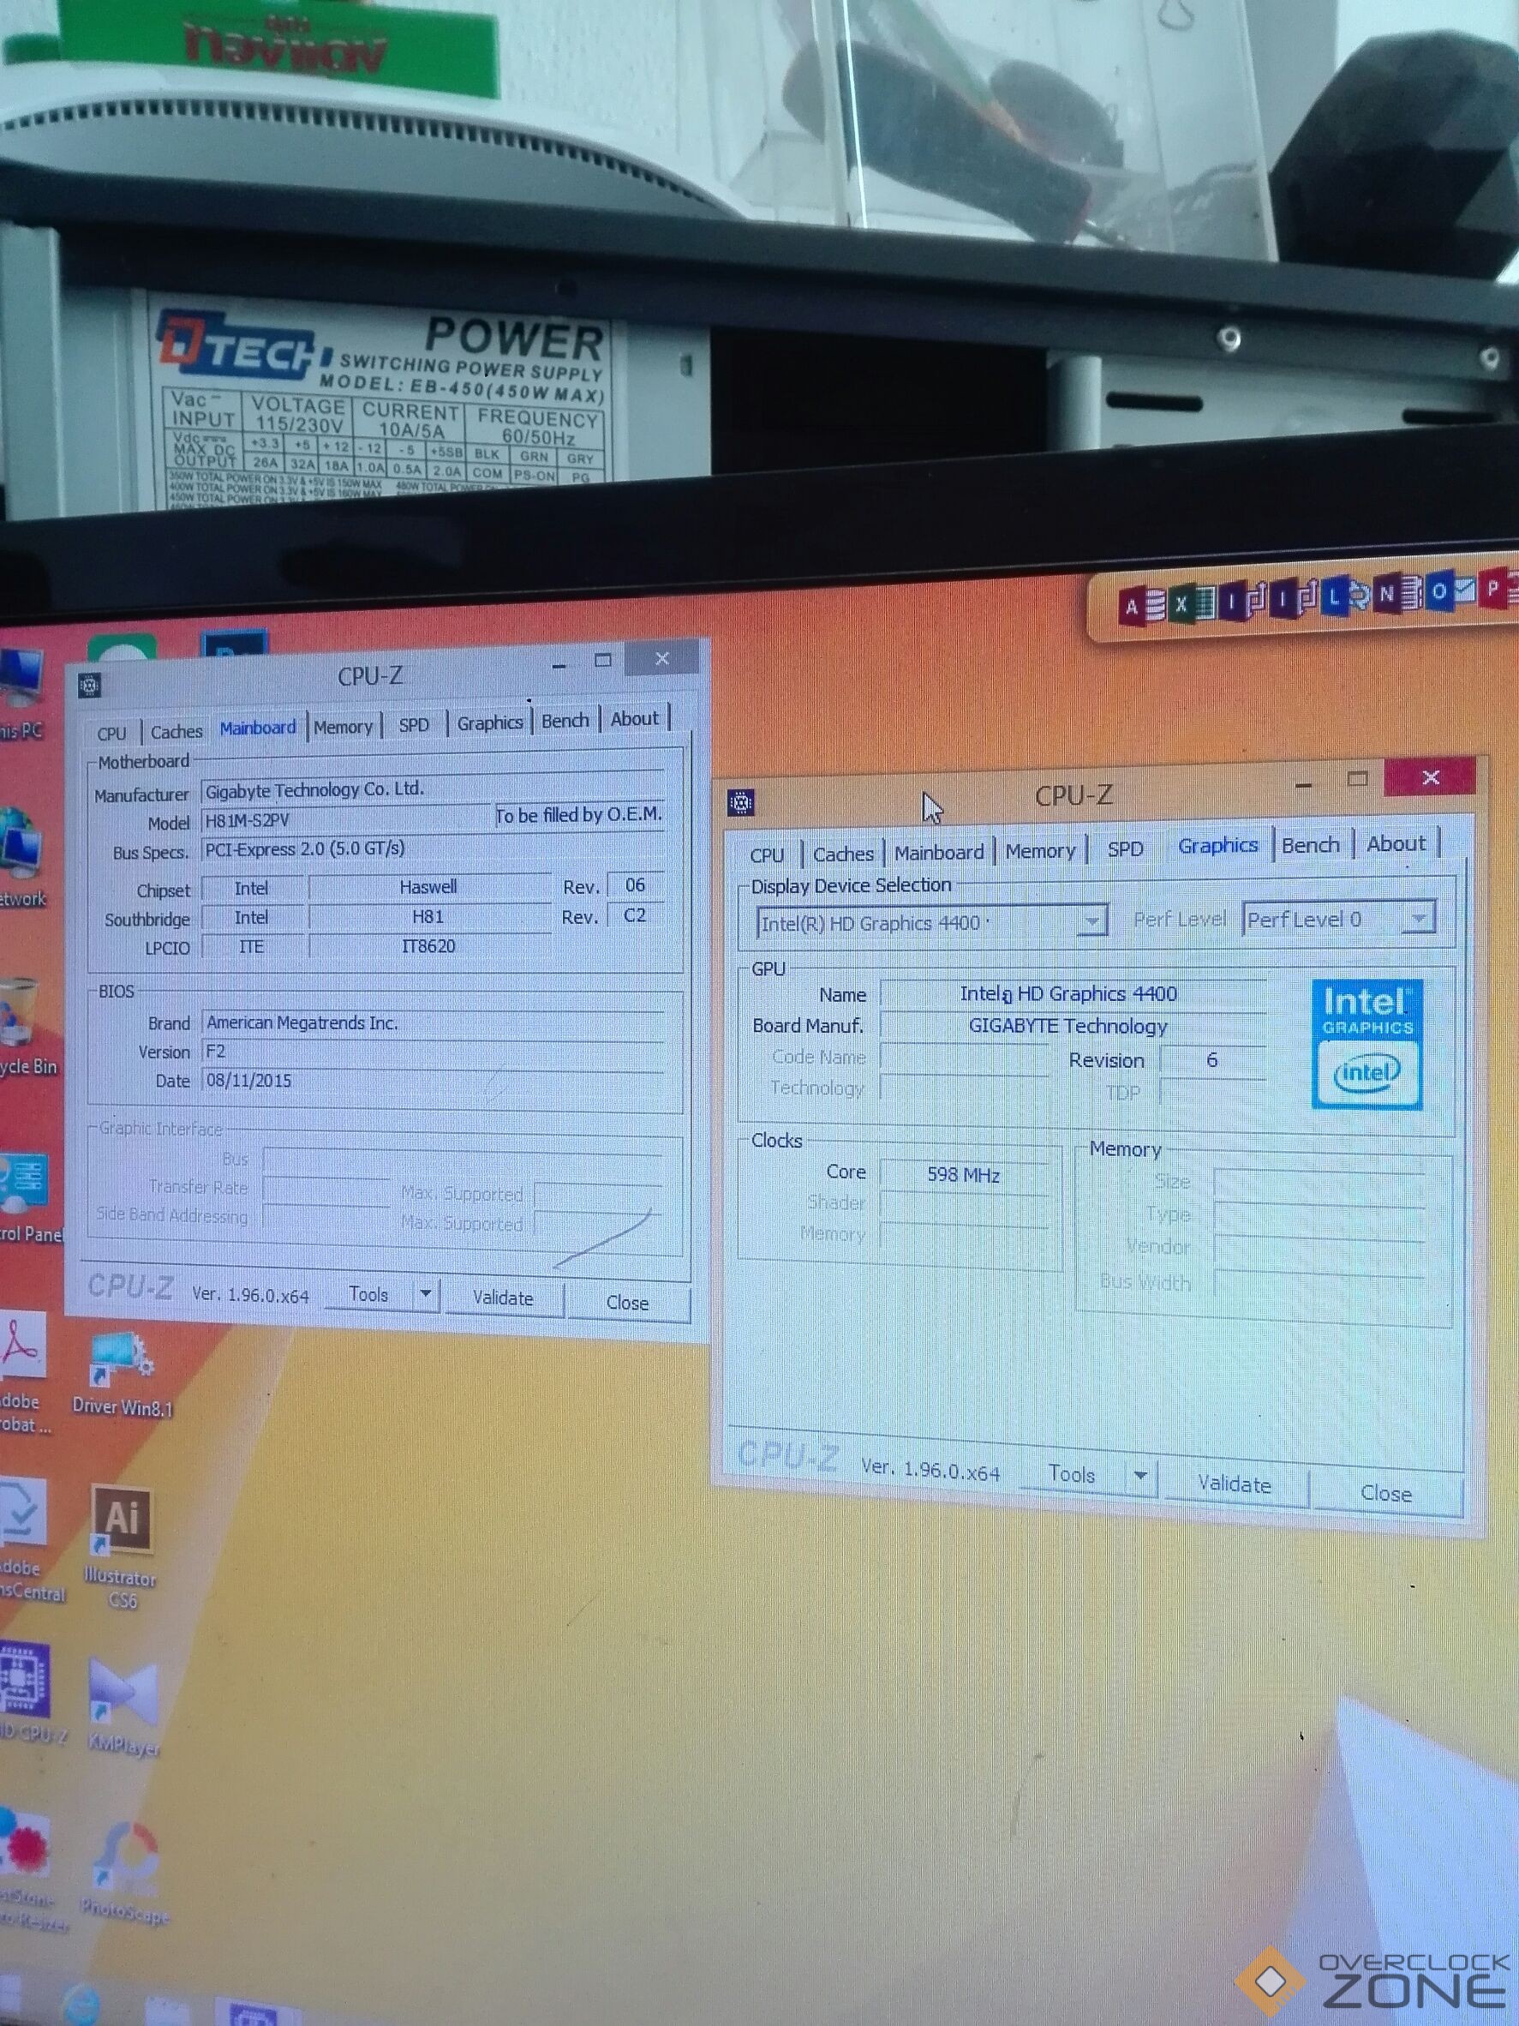Click the red P icon in Office shortcut bar

click(1498, 588)
